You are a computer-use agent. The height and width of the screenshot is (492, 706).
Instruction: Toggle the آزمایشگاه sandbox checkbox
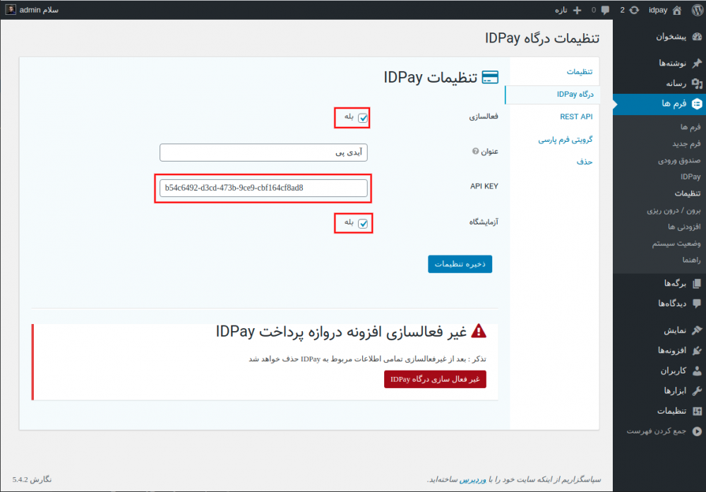click(x=362, y=223)
